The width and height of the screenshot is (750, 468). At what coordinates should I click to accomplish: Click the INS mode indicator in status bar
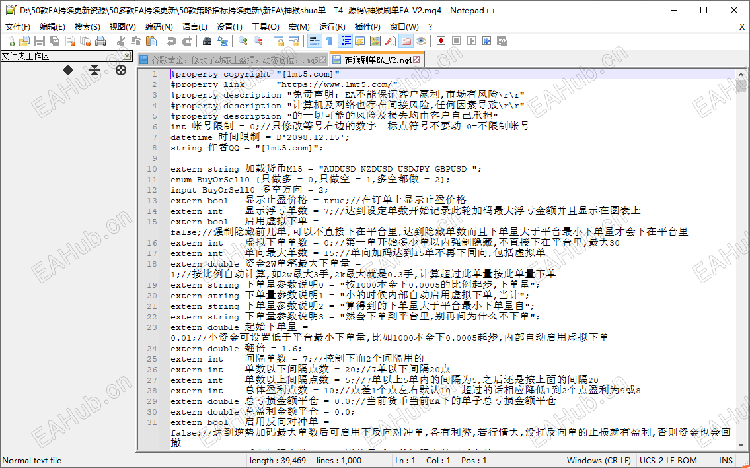pos(726,461)
